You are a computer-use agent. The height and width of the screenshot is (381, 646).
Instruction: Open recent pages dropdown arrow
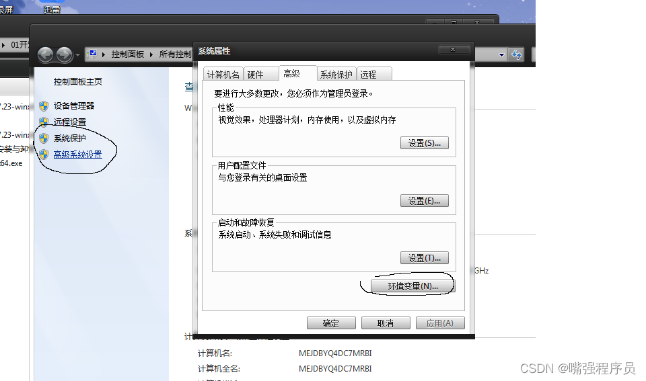pyautogui.click(x=77, y=54)
